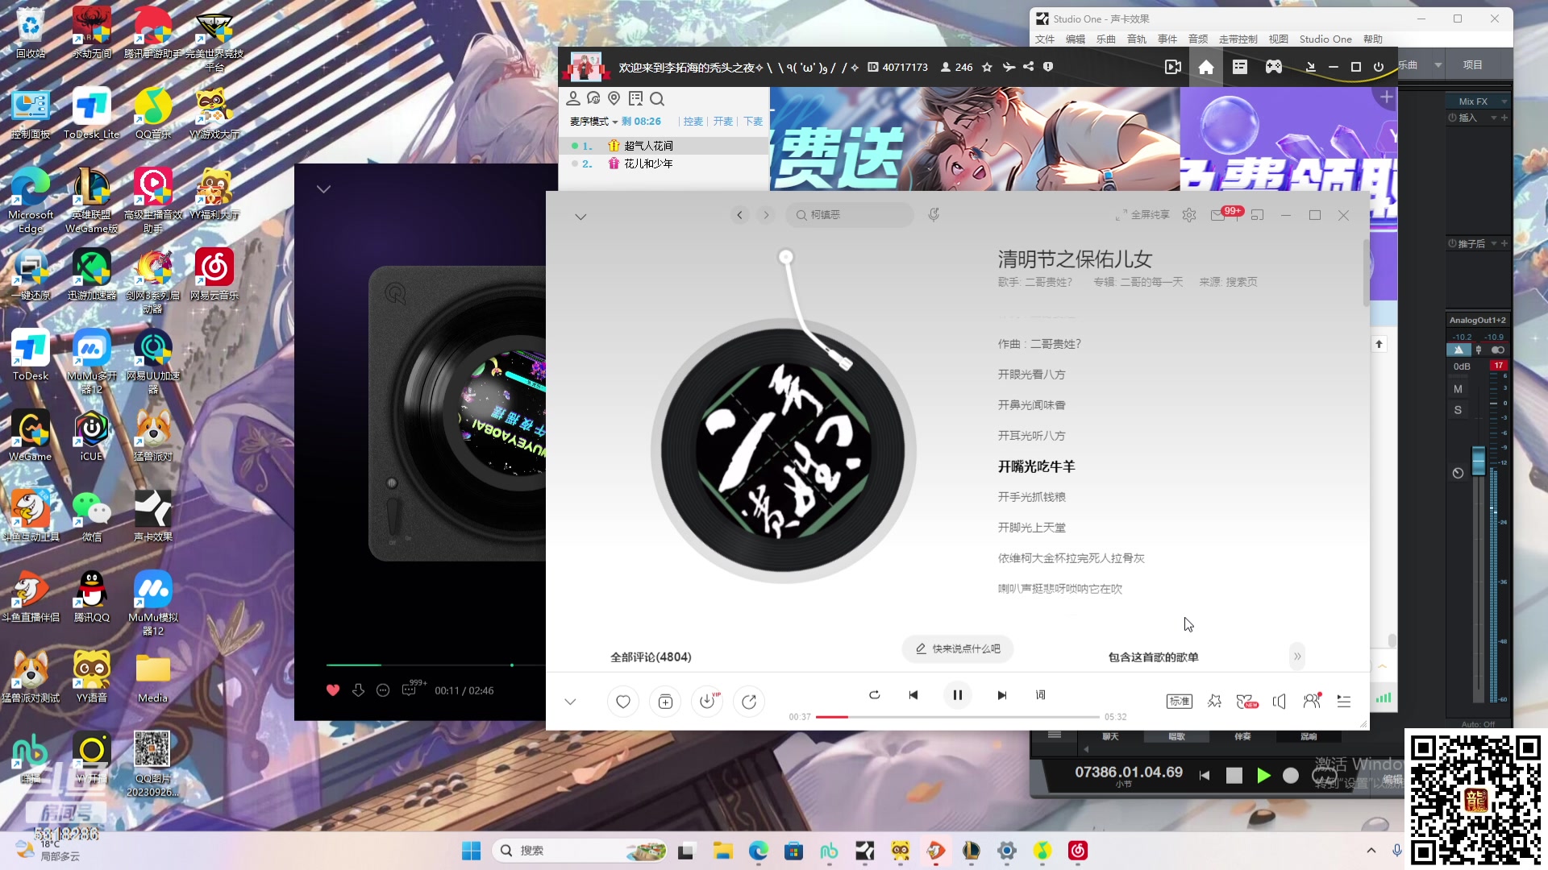Focus the music search box

(850, 215)
